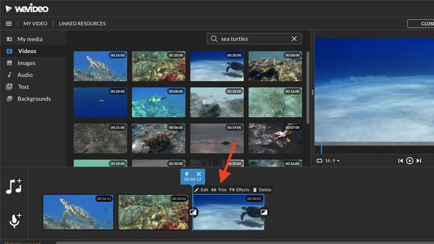Select the 00:21:00 video thumbnail
This screenshot has width=434, height=244.
click(x=100, y=139)
